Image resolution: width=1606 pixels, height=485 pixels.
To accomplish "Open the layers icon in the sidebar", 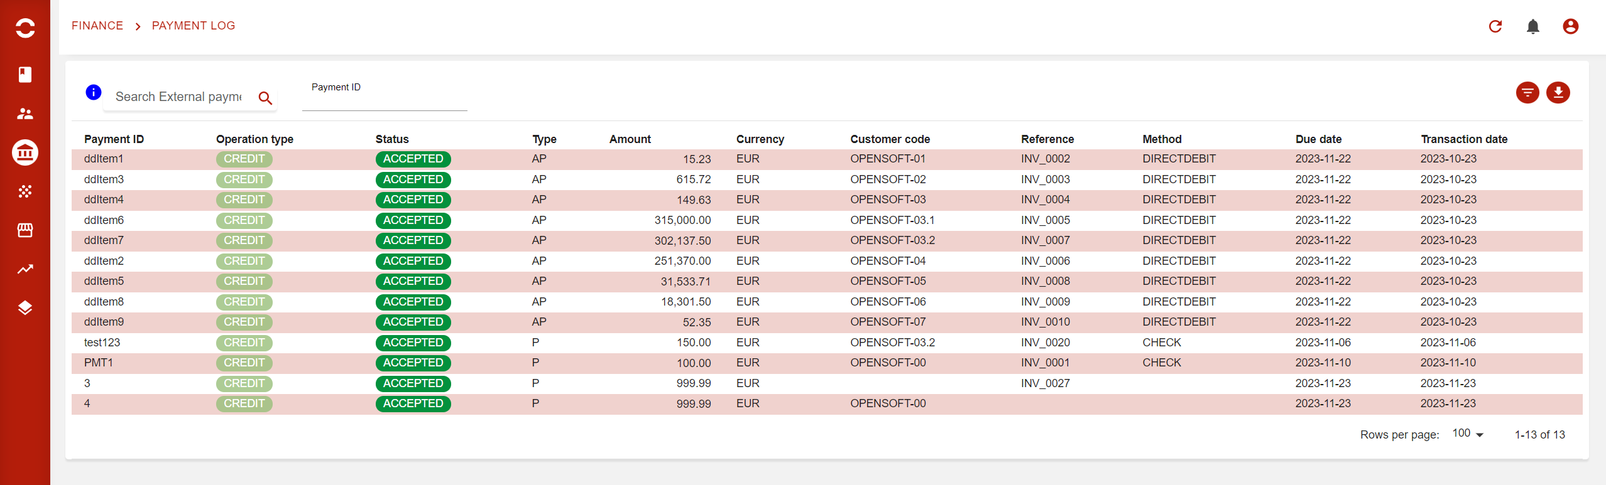I will tap(25, 308).
